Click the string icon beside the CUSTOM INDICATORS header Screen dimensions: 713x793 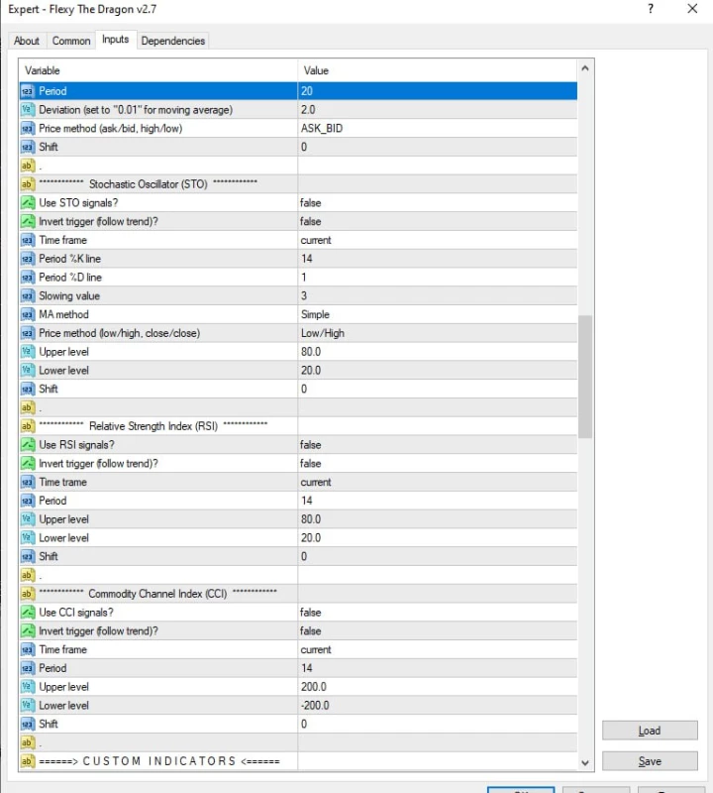pos(28,761)
